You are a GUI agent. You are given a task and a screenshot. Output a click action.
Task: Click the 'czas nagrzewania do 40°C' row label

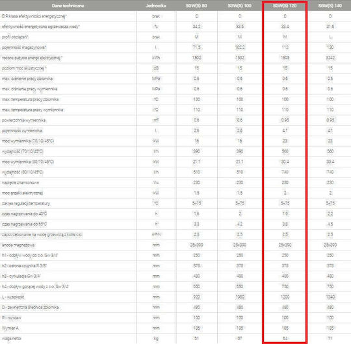coord(24,214)
